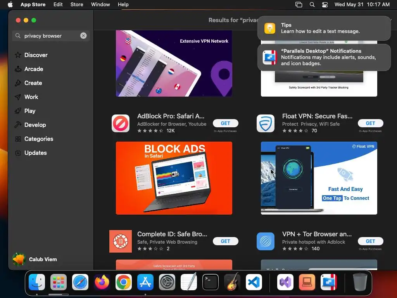Click the Stage Manager menu bar icon
The height and width of the screenshot is (298, 397).
click(299, 5)
